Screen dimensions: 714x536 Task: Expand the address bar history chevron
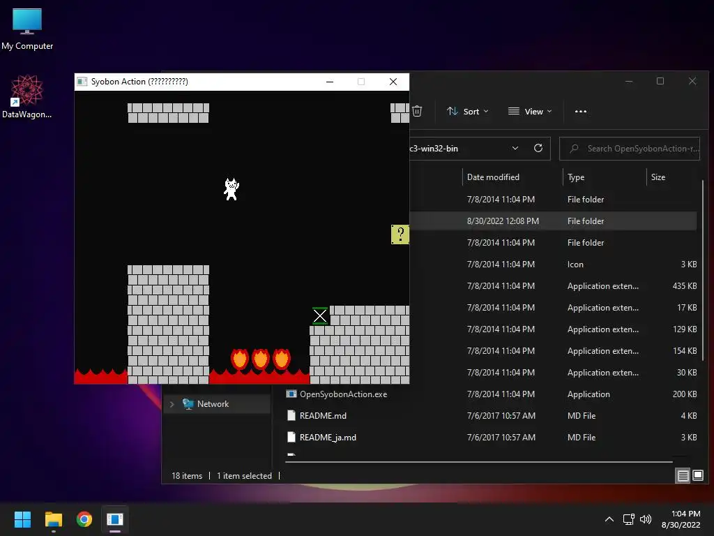pyautogui.click(x=515, y=148)
